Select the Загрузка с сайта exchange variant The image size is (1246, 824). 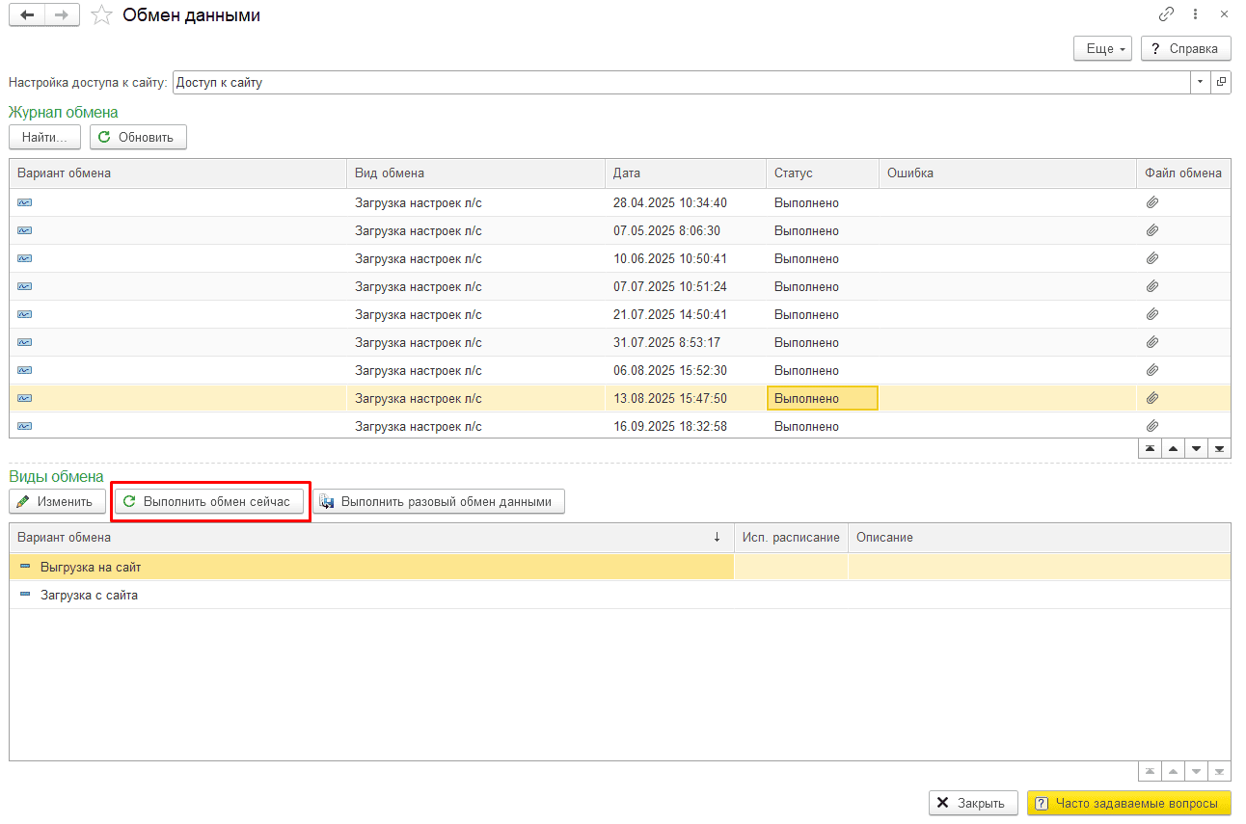coord(89,595)
